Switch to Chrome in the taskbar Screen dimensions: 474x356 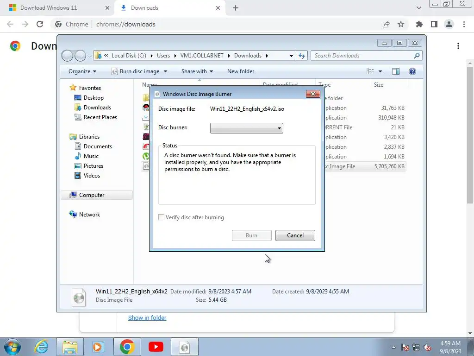tap(127, 347)
